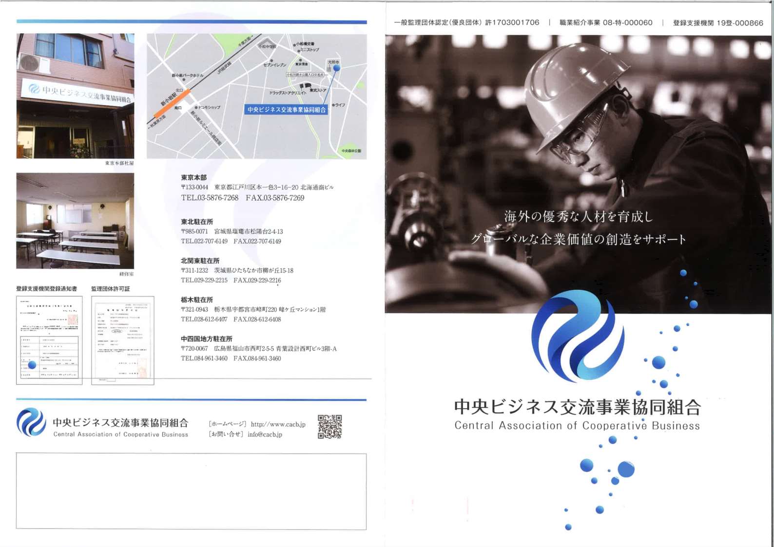
Task: Click the 東京本部 heading
Action: 193,178
